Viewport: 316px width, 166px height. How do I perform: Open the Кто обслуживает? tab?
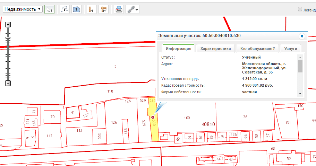(x=258, y=49)
